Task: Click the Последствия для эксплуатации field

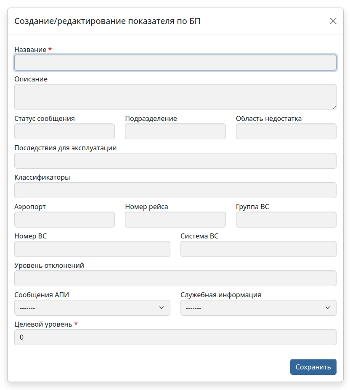Action: coord(175,161)
